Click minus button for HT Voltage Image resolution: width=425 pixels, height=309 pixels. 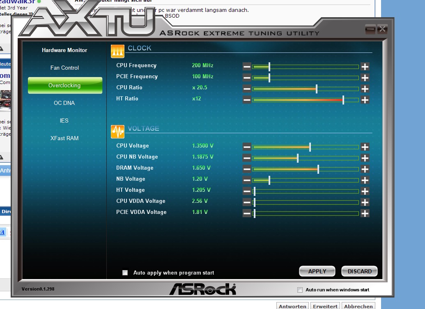tap(247, 191)
